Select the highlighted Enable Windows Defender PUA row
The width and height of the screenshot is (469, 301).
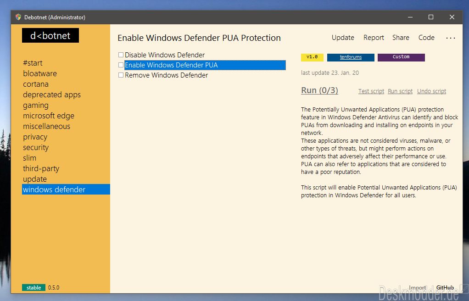coord(205,65)
